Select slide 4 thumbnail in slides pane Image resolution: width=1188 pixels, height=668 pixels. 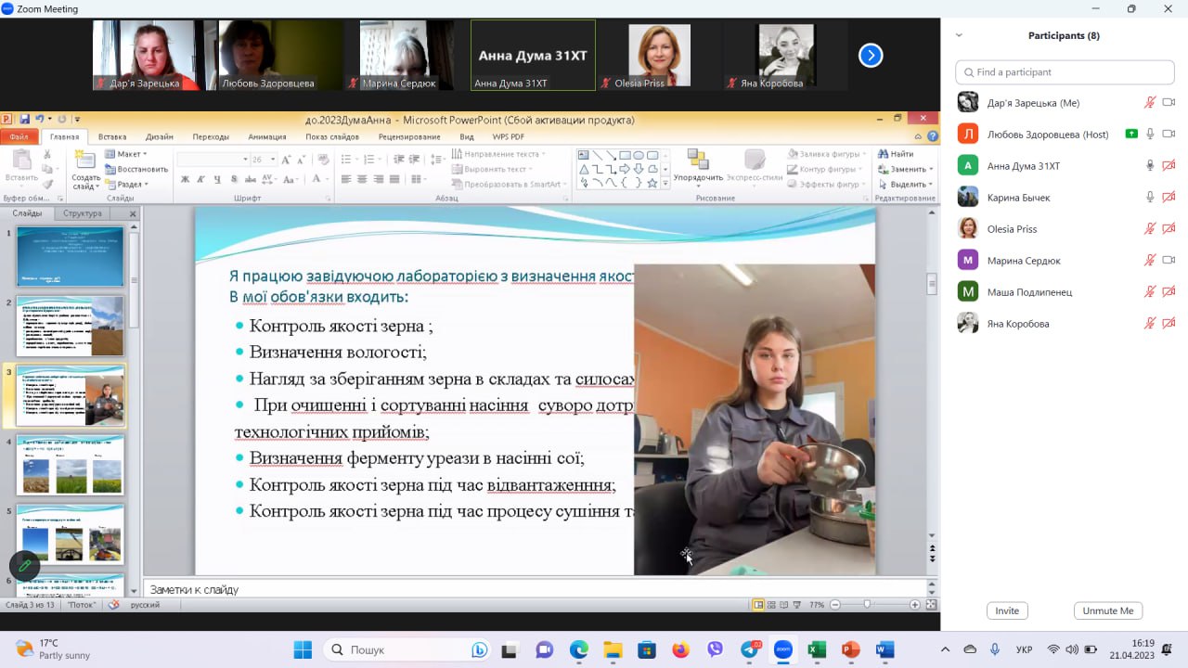point(71,465)
